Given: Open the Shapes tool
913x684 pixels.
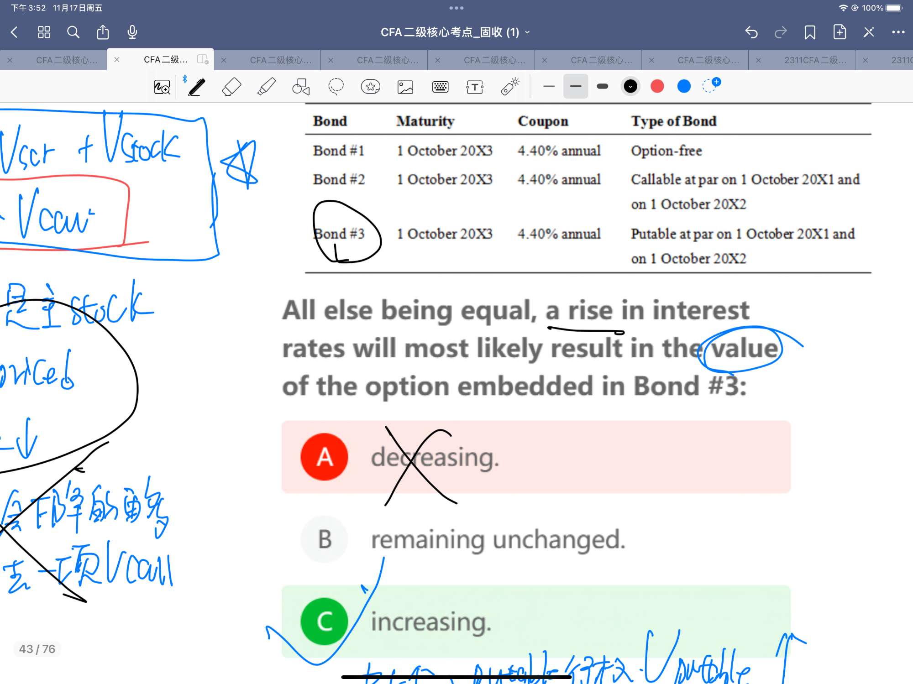Looking at the screenshot, I should [301, 87].
